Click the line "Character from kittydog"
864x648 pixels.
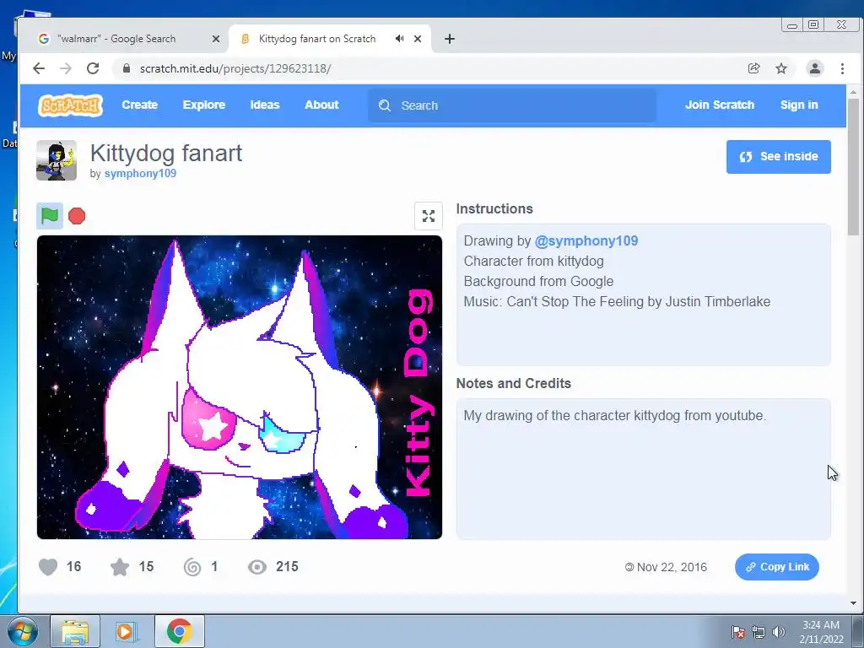point(533,262)
